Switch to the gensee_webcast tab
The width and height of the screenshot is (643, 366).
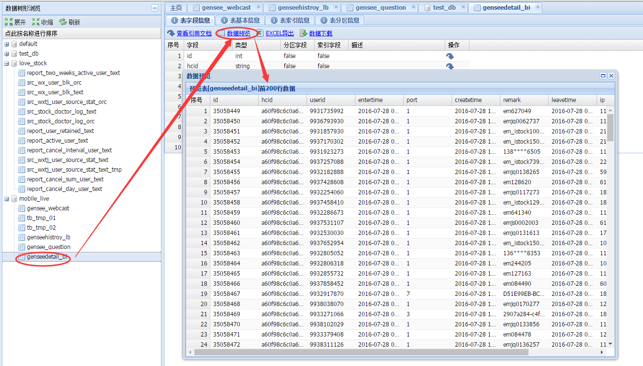click(x=225, y=8)
